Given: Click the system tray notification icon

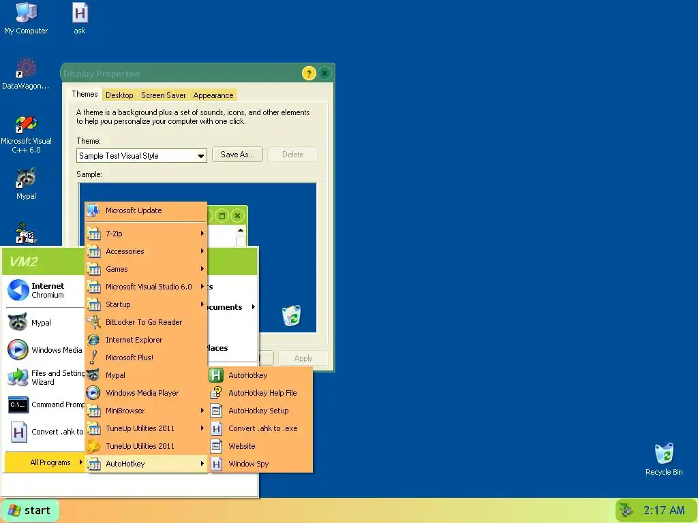Looking at the screenshot, I should click(x=626, y=510).
